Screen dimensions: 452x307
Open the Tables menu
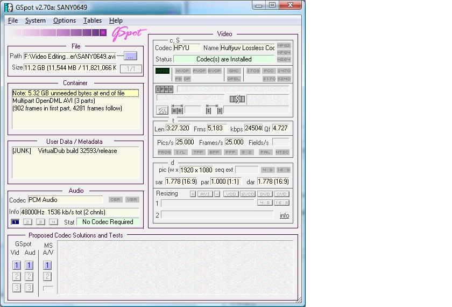point(92,20)
